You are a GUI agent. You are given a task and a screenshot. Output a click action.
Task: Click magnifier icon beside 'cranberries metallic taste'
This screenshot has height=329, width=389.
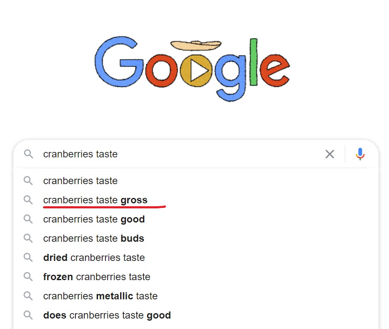coord(28,296)
